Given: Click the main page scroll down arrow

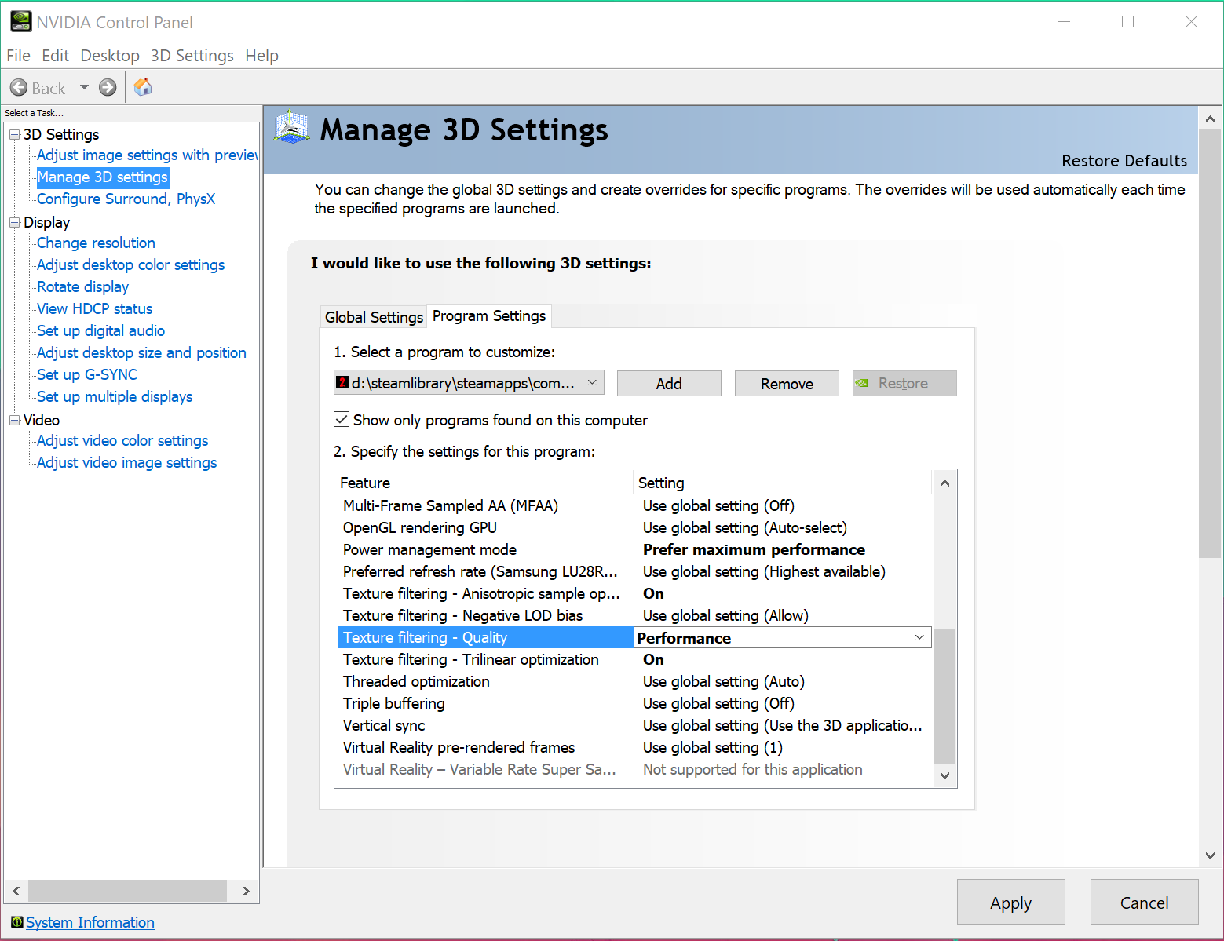Looking at the screenshot, I should 1210,856.
